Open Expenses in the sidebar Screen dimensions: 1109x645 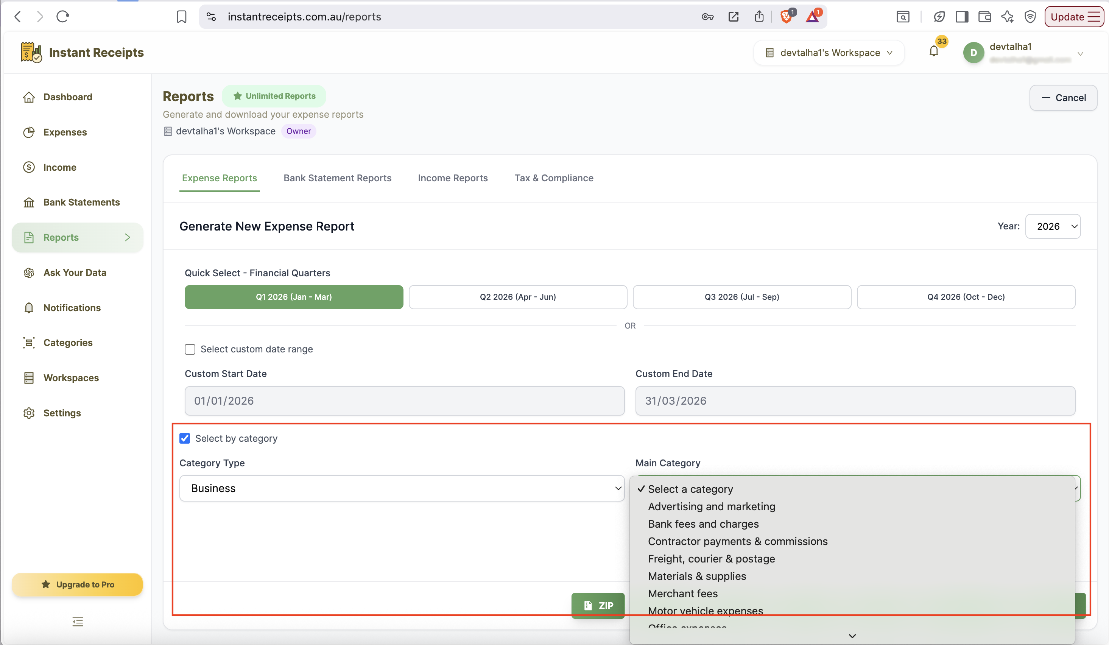pyautogui.click(x=65, y=132)
